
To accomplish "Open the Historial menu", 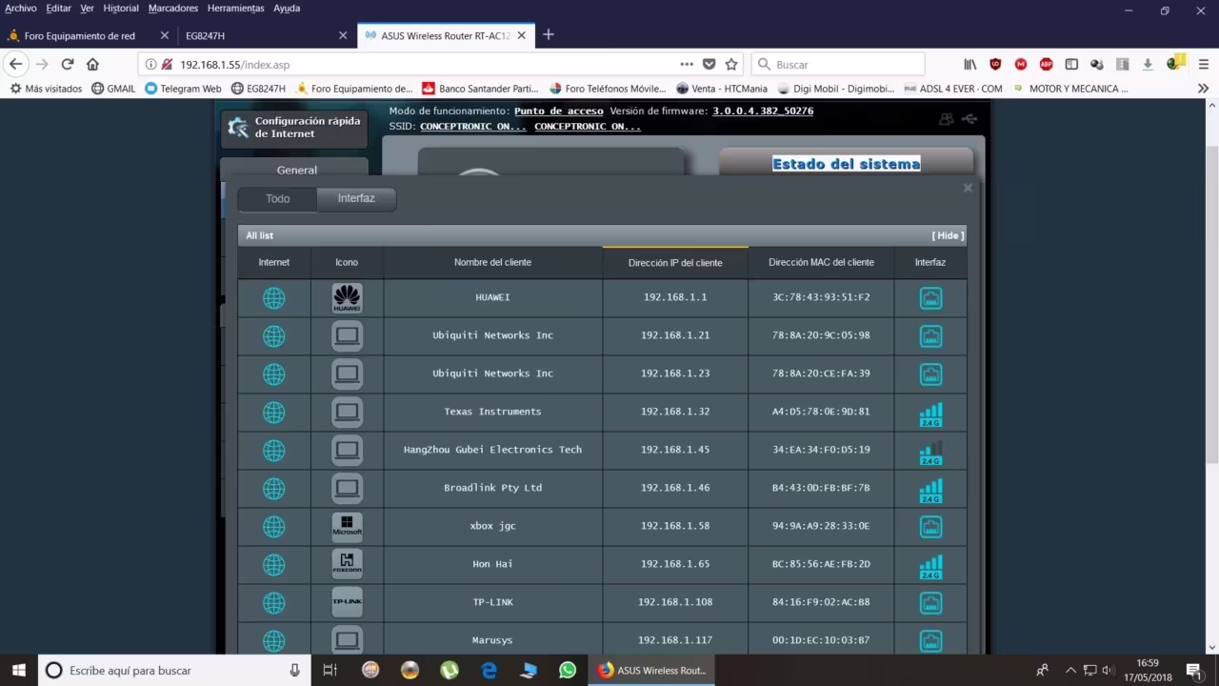I will 121,9.
